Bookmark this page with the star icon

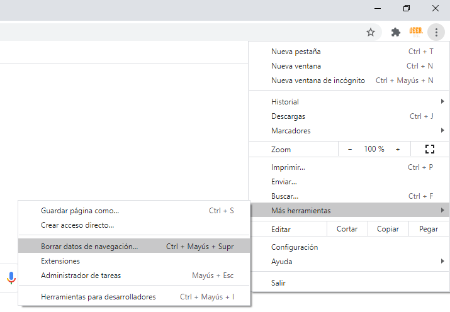(x=371, y=32)
